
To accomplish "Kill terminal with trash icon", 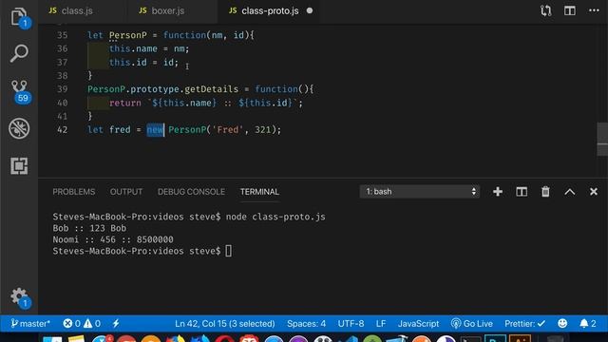I will 545,192.
